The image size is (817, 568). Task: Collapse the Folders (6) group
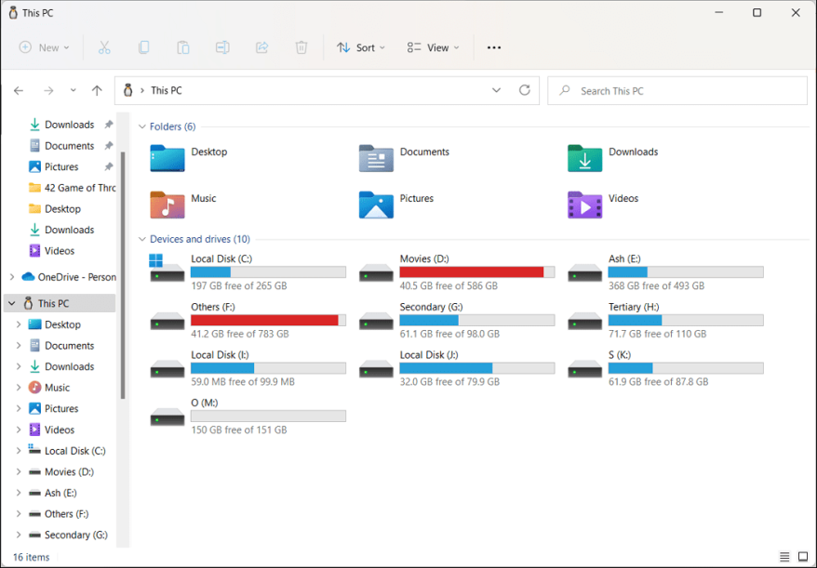tap(142, 126)
